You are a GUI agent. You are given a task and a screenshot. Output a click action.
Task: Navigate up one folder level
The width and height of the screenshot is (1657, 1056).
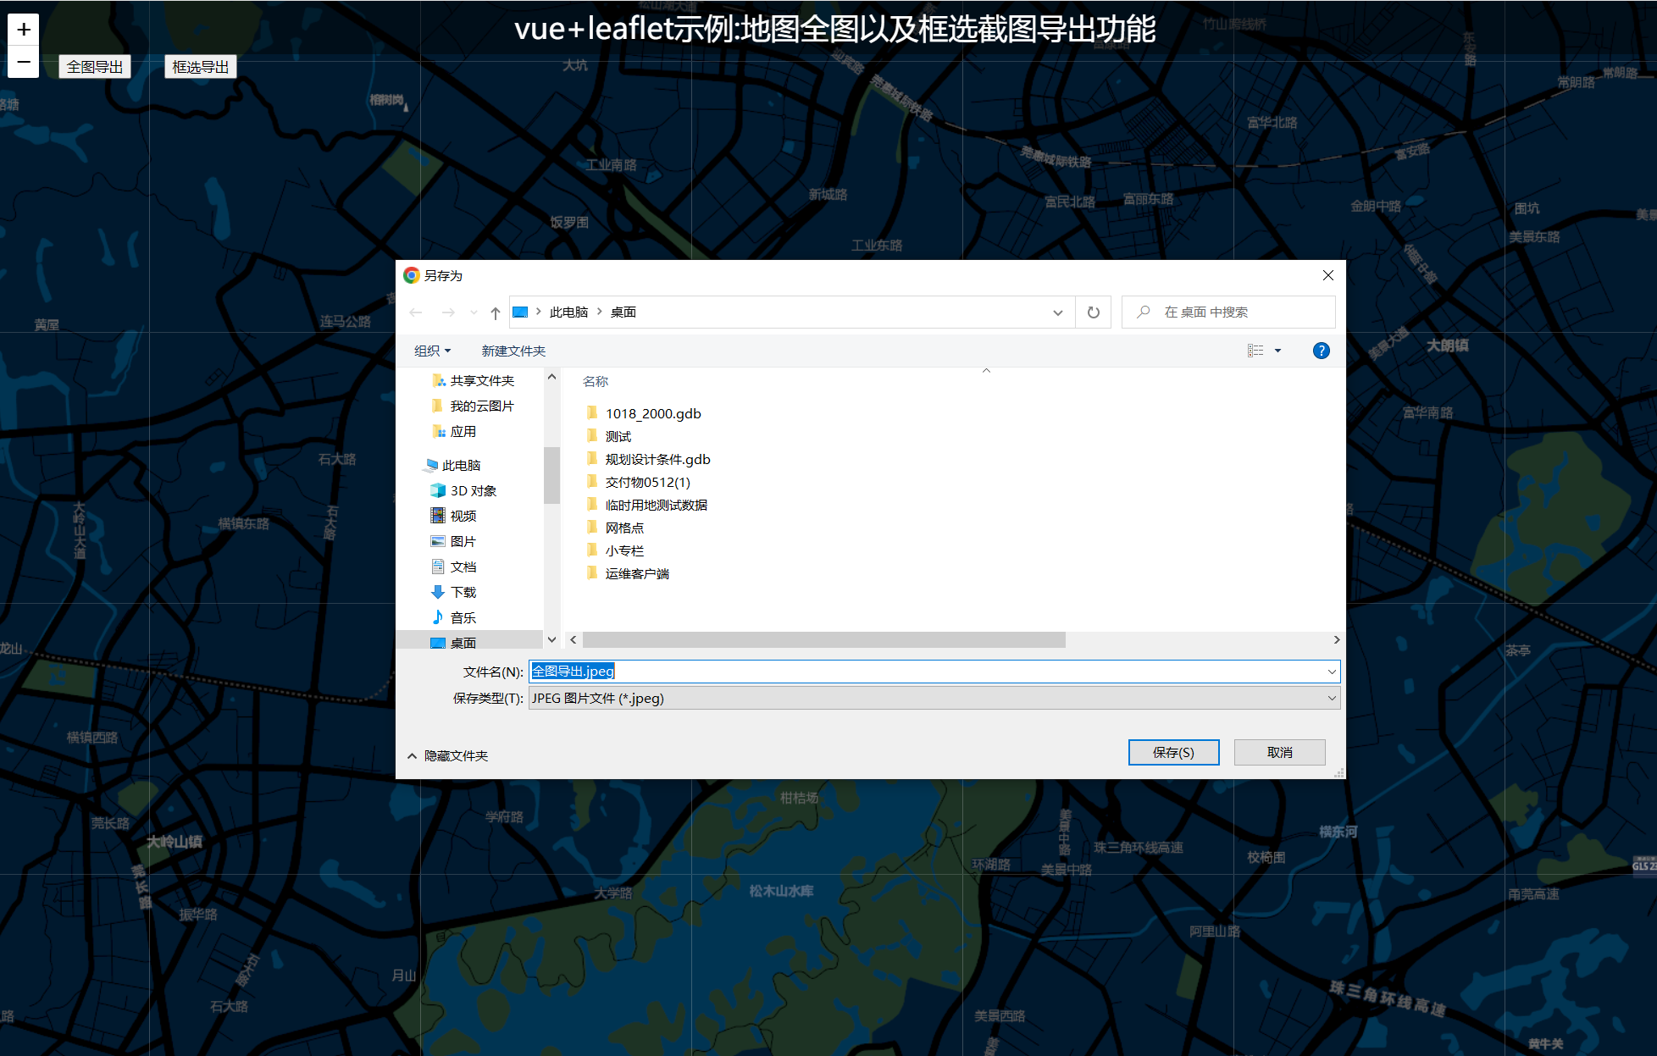tap(495, 312)
